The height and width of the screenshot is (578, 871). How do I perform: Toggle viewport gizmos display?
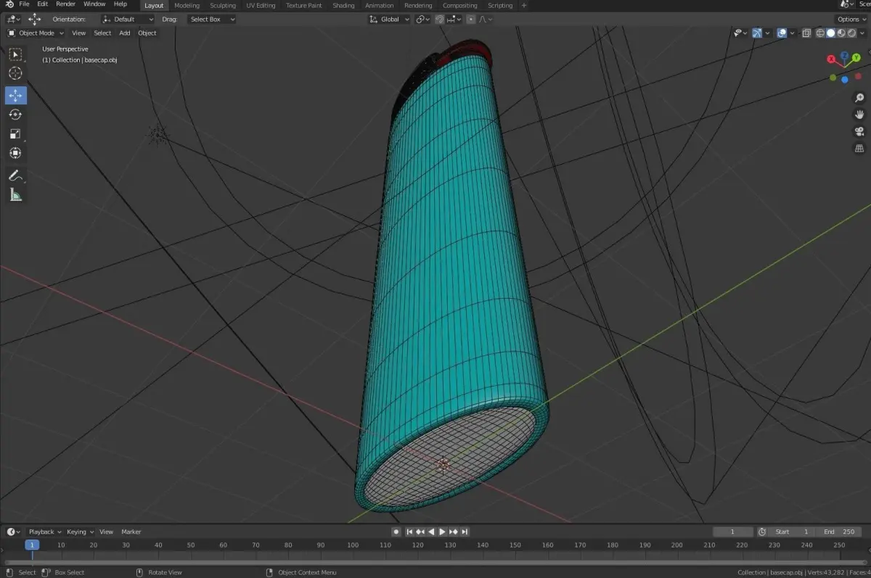(757, 33)
